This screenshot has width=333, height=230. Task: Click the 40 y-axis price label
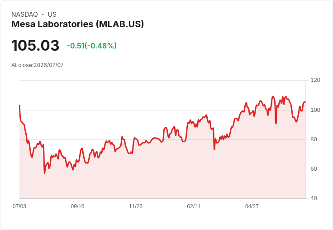click(x=314, y=198)
